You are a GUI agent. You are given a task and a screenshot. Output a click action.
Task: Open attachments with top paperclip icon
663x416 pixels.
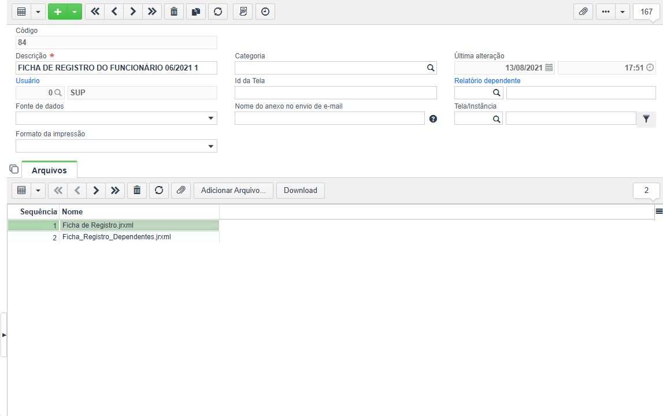tap(583, 12)
